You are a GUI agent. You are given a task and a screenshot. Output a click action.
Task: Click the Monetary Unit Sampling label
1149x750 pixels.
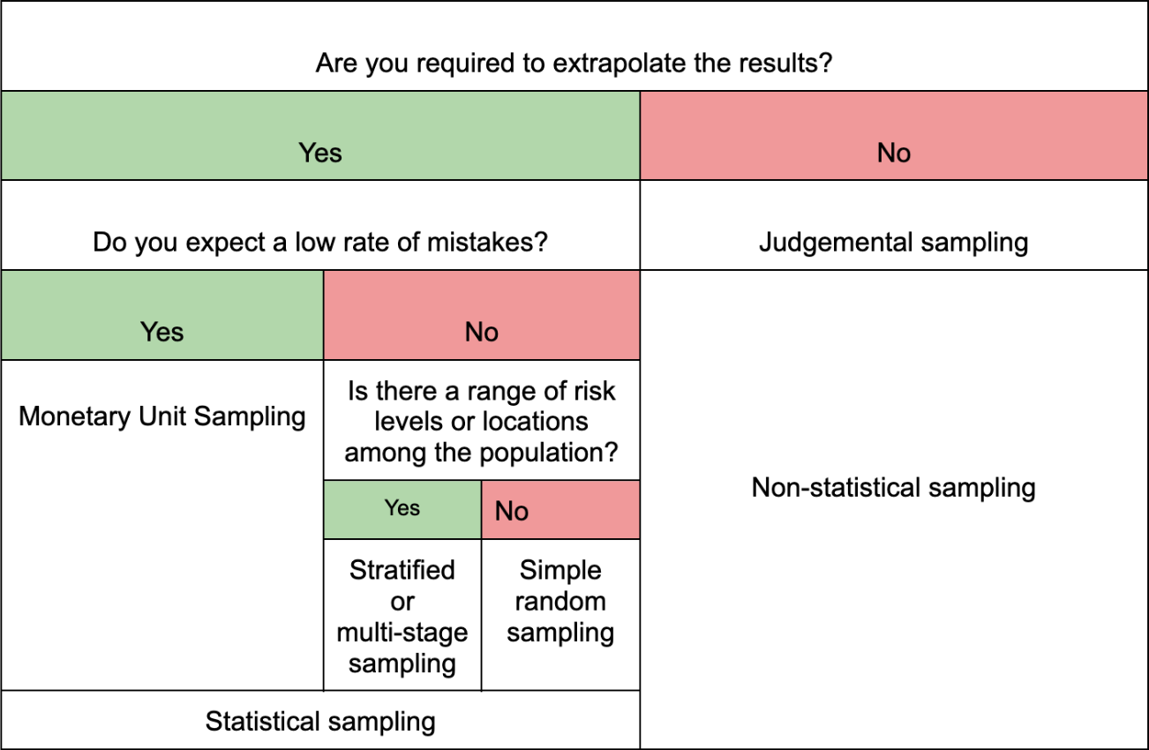click(x=162, y=416)
